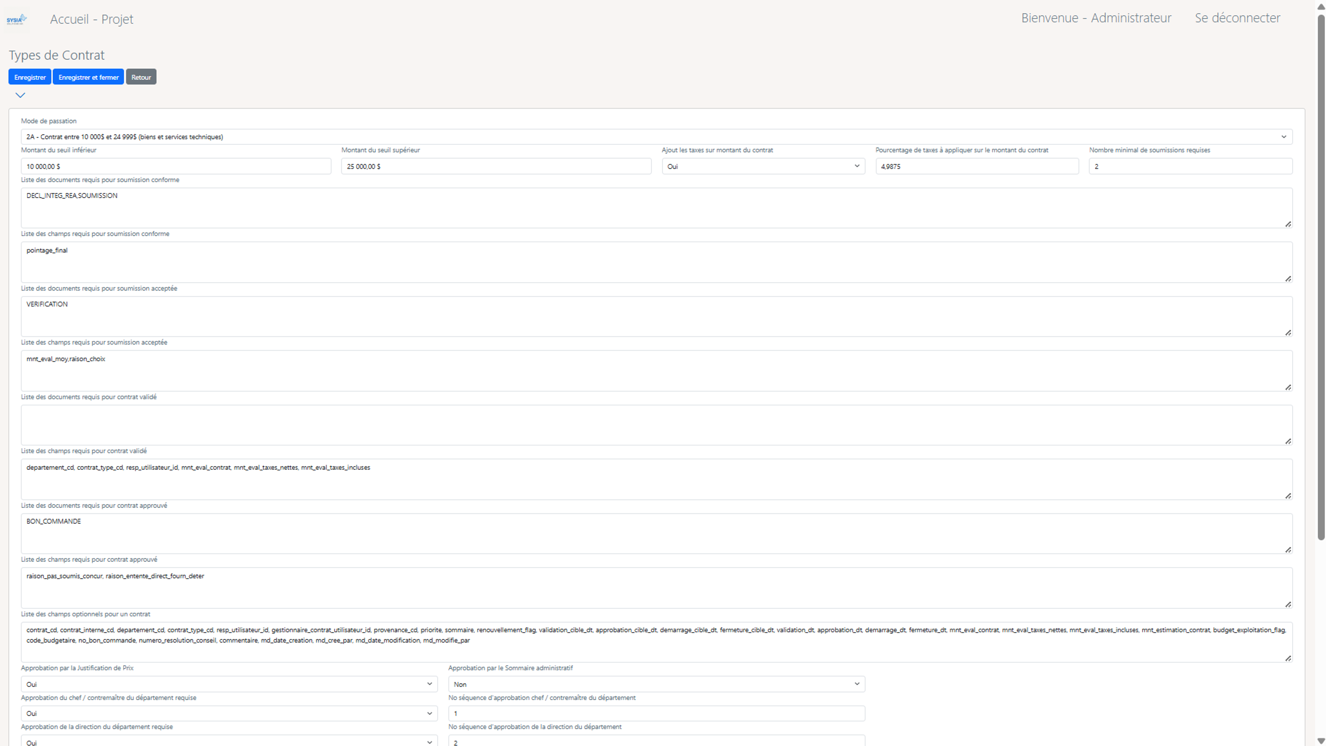
Task: Click the Enregistrer button
Action: pyautogui.click(x=30, y=77)
